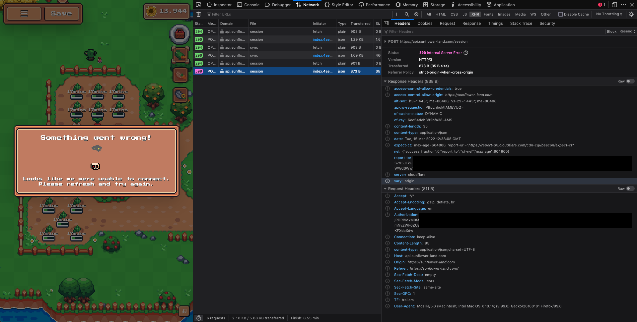Image resolution: width=637 pixels, height=322 pixels.
Task: Click the pick element tool icon
Action: point(198,5)
